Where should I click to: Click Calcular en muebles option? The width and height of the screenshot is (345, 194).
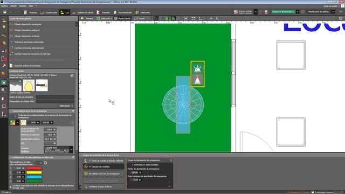tap(104, 167)
